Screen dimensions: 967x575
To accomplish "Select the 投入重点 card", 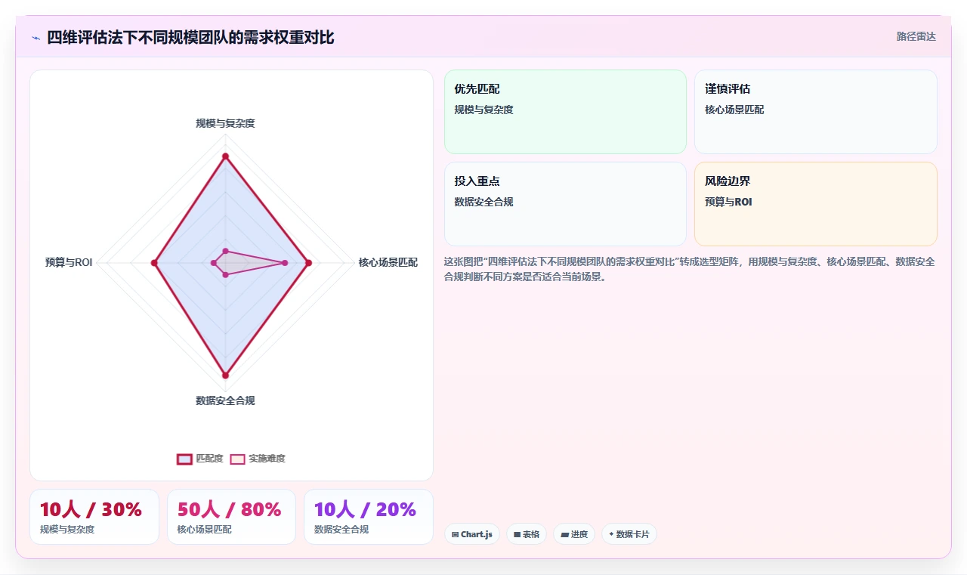I will click(x=565, y=204).
